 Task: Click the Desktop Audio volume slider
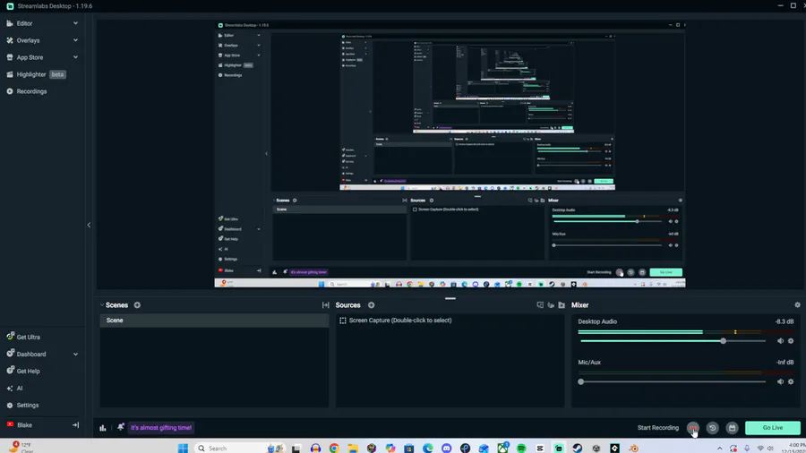(x=673, y=341)
